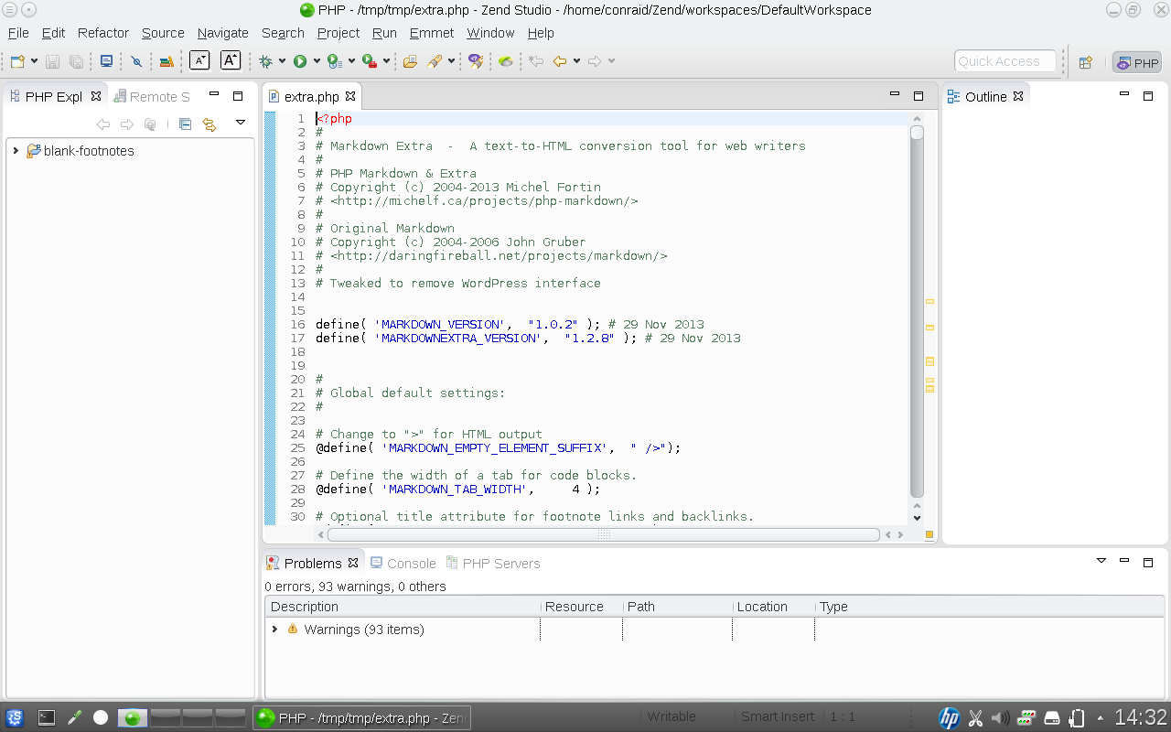This screenshot has width=1171, height=732.
Task: Open the Navigate menu
Action: (x=223, y=33)
